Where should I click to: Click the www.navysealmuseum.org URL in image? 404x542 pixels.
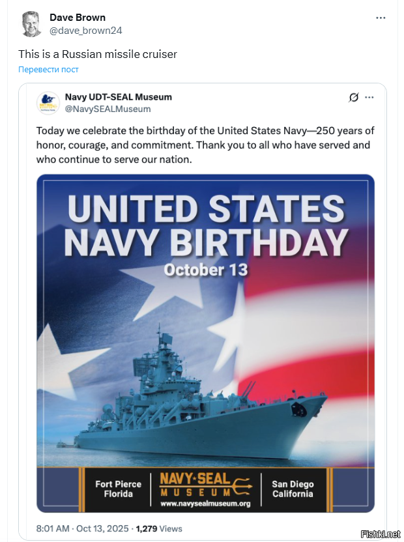pos(205,504)
